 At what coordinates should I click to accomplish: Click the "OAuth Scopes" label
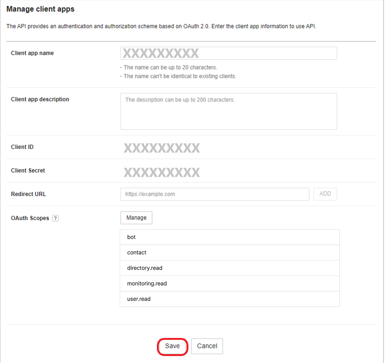click(30, 218)
